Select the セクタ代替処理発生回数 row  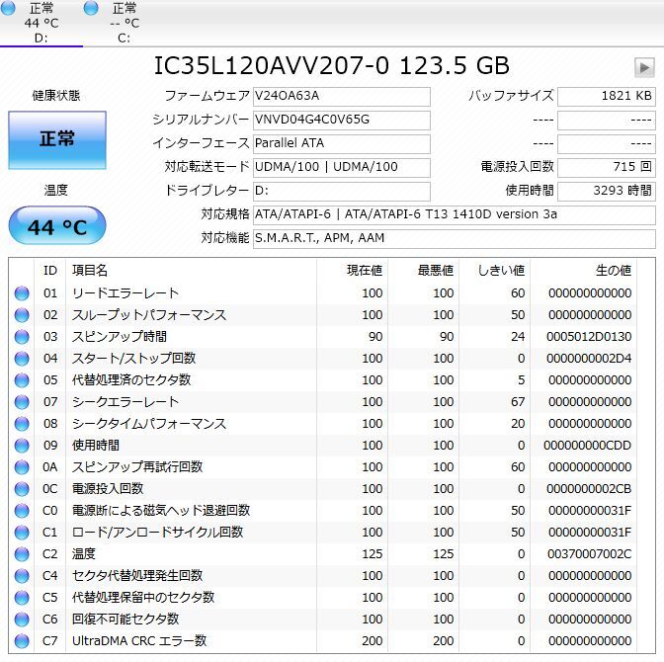click(x=323, y=576)
